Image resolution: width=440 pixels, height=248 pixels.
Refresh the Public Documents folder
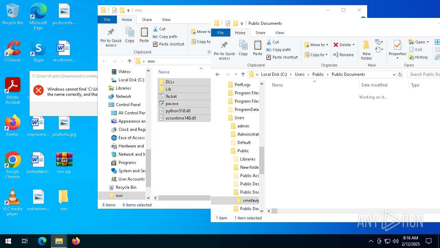(400, 74)
